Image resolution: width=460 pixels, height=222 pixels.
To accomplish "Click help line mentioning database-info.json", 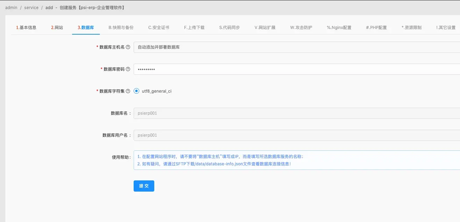I will pos(214,164).
